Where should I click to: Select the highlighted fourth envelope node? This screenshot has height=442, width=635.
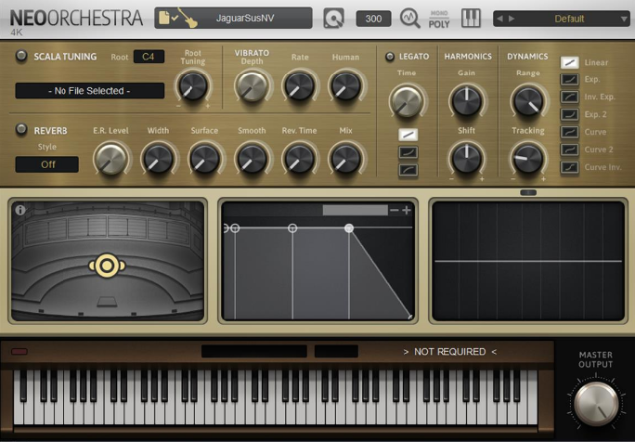[349, 228]
